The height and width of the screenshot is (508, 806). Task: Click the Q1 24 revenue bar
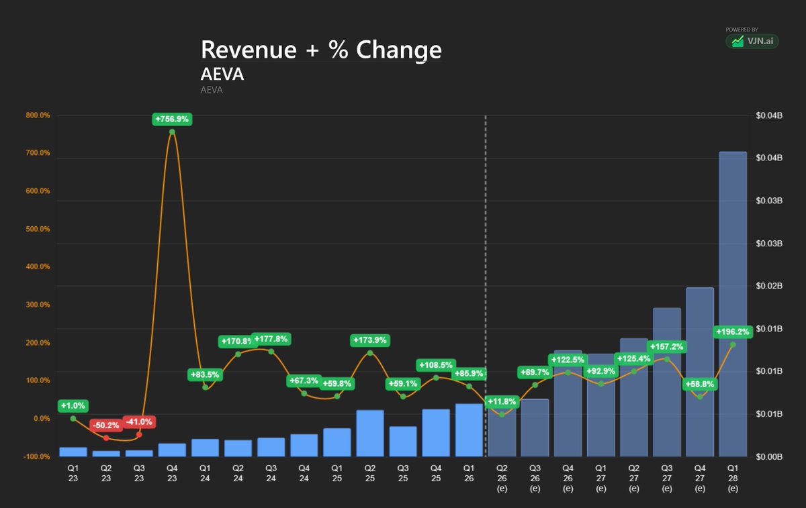coord(205,448)
